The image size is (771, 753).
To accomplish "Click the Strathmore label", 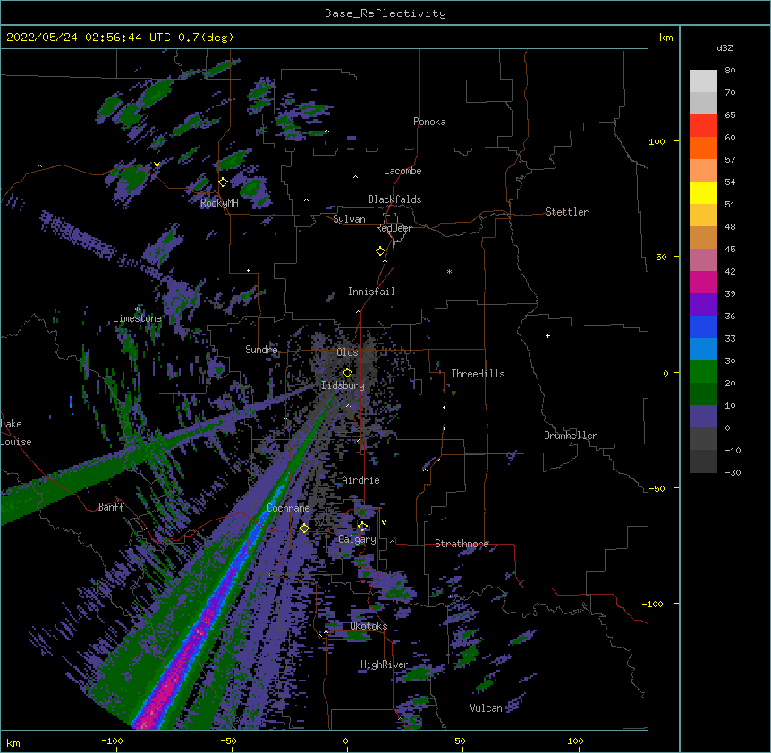I will (x=462, y=544).
